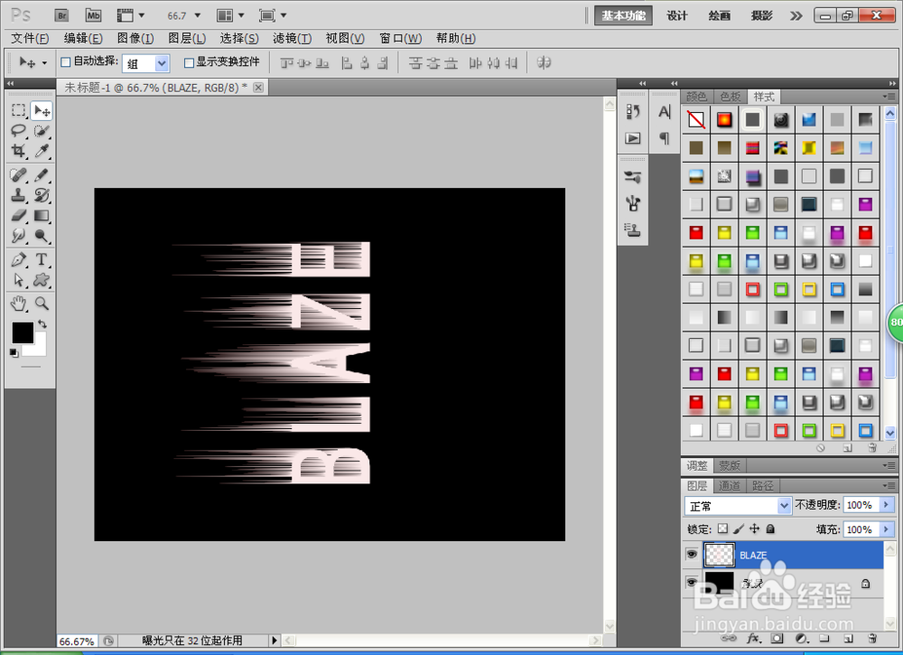Open the fill slider arrow
The width and height of the screenshot is (903, 655).
pos(887,529)
